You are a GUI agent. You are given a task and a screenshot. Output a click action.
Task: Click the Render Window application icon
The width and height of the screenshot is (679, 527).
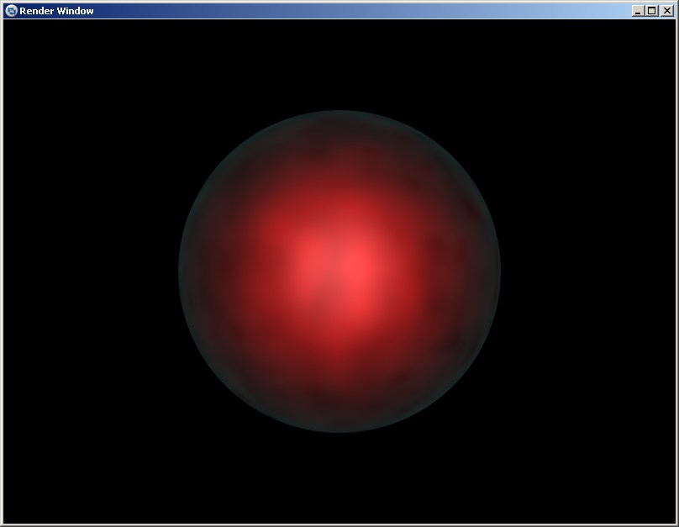[11, 11]
